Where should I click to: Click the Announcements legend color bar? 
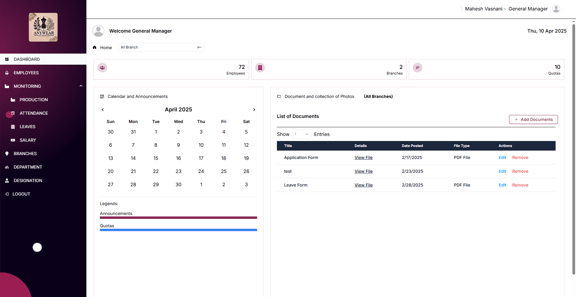tap(178, 218)
